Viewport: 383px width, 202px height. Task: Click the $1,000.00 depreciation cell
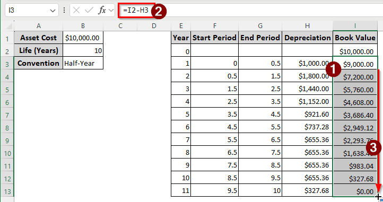[x=307, y=63]
